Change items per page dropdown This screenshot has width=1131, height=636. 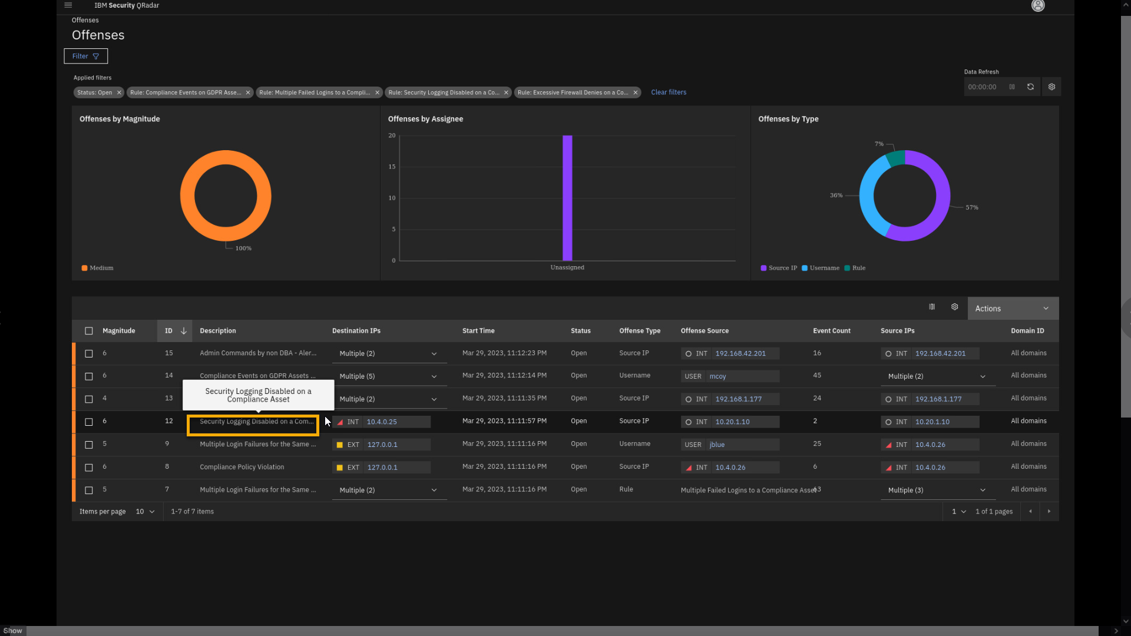click(x=145, y=512)
